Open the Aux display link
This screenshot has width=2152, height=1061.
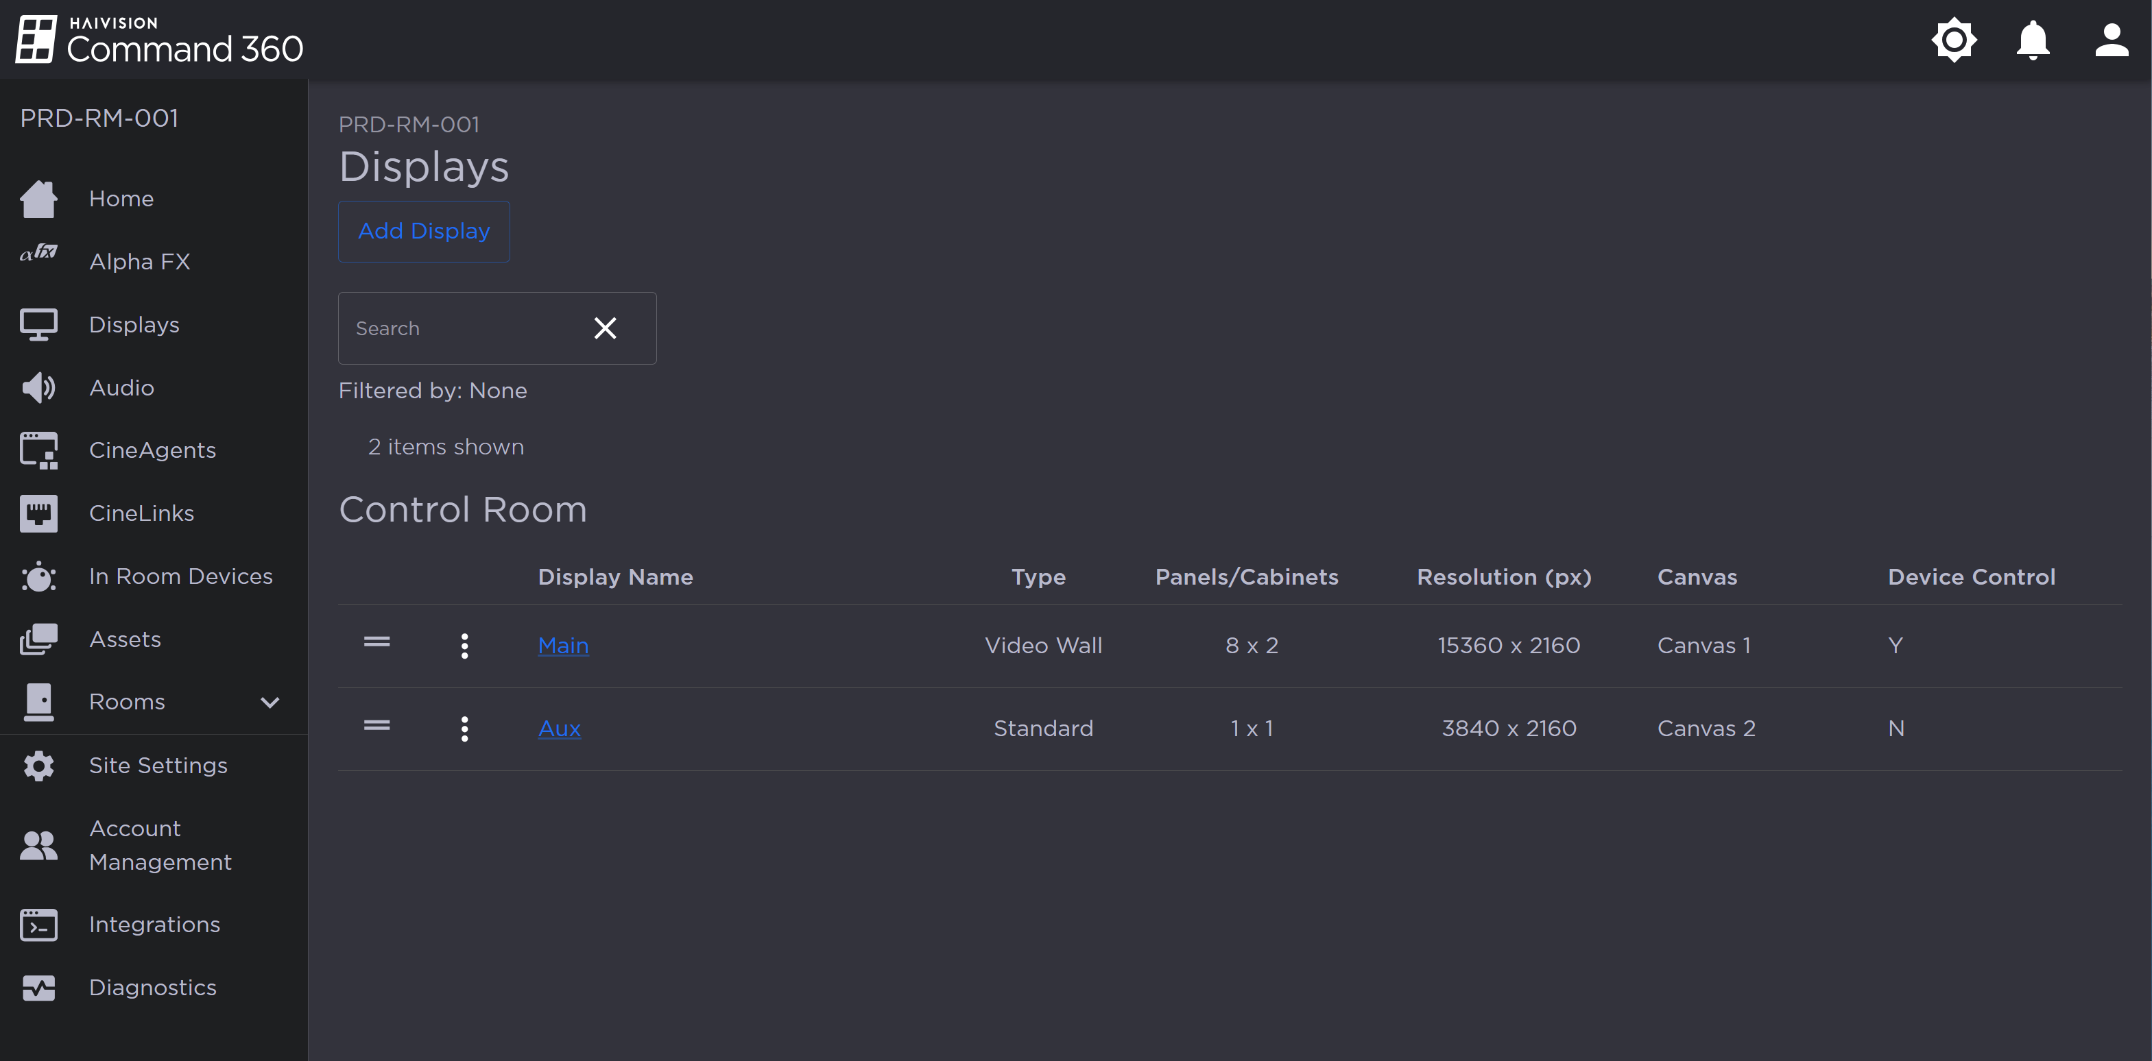point(559,729)
